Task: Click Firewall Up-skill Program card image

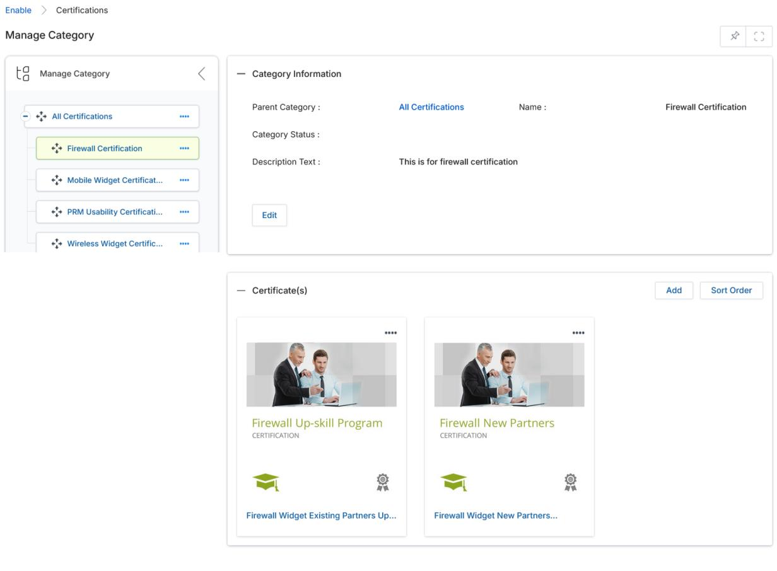Action: pyautogui.click(x=322, y=374)
